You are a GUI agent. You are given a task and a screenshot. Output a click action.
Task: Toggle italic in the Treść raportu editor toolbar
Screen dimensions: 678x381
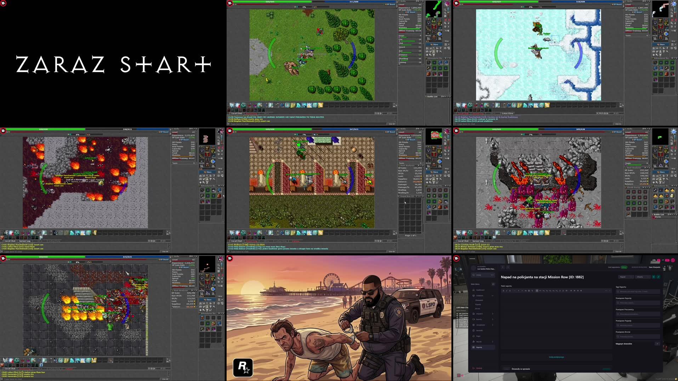(x=507, y=291)
